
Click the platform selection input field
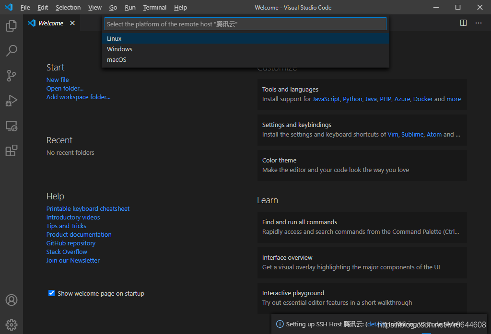[x=245, y=23]
